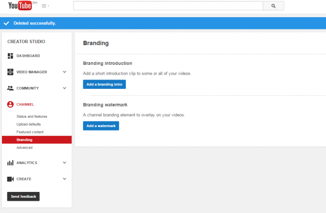Expand the Analytics chevron
The height and width of the screenshot is (213, 326).
tap(65, 162)
